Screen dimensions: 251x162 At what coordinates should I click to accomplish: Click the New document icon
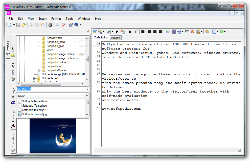[x=10, y=25]
